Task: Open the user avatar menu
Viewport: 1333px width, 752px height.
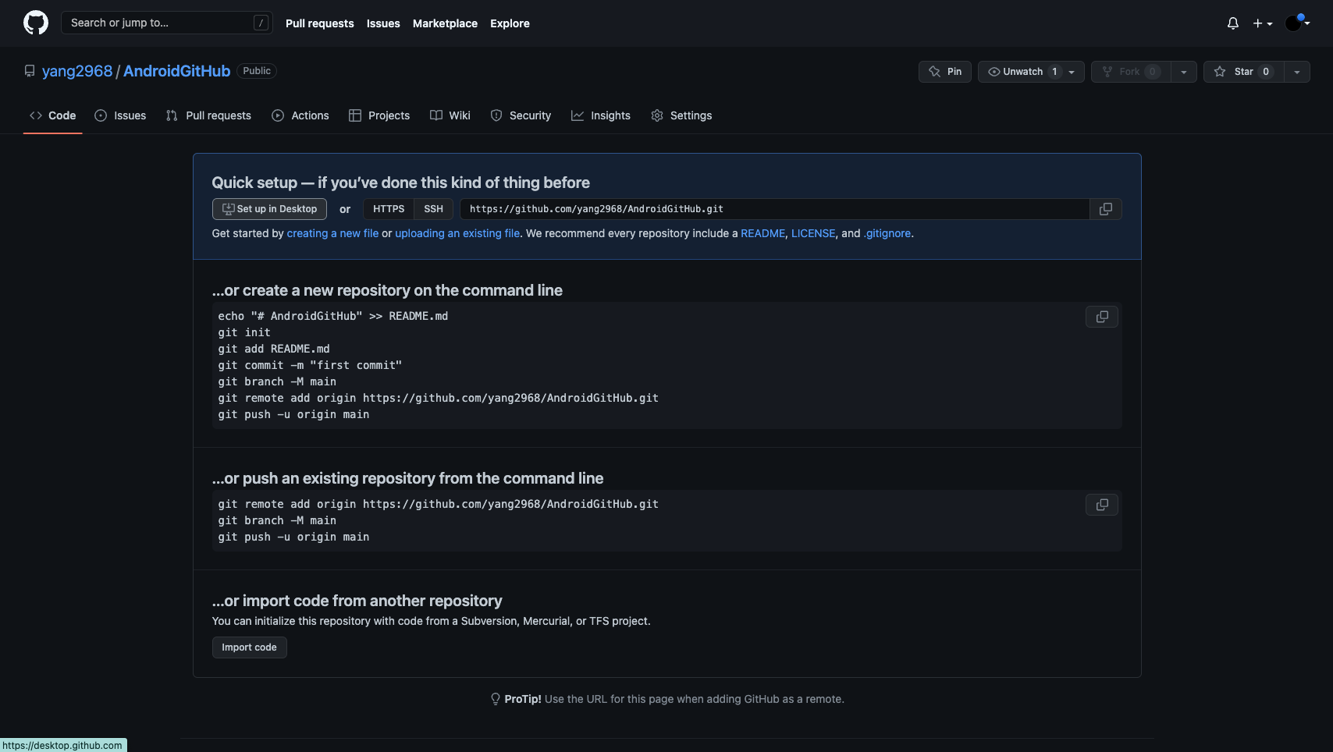Action: tap(1296, 23)
